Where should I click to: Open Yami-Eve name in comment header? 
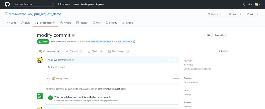(x=53, y=60)
